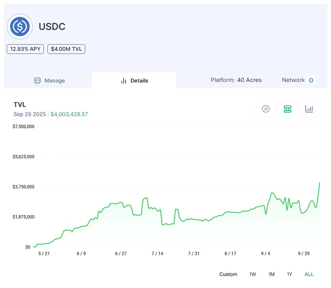Viewport: 331px width, 288px height.
Task: Click the ALL time range option
Action: point(309,274)
